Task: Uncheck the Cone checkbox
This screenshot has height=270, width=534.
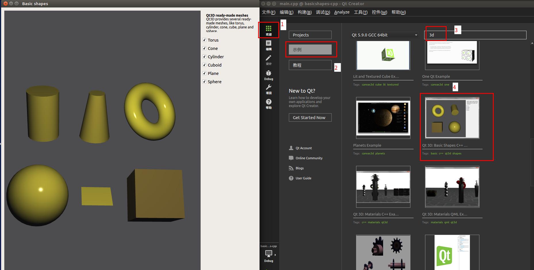Action: tap(204, 48)
